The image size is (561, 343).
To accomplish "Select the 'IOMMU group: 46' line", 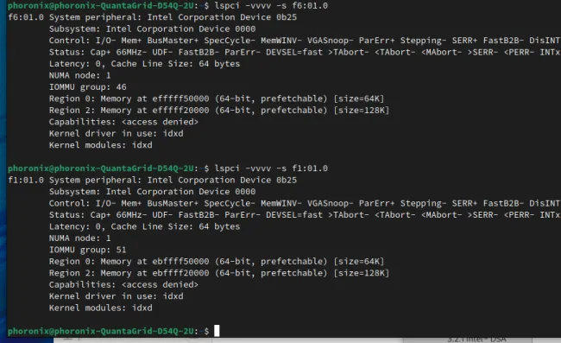I will 88,87.
